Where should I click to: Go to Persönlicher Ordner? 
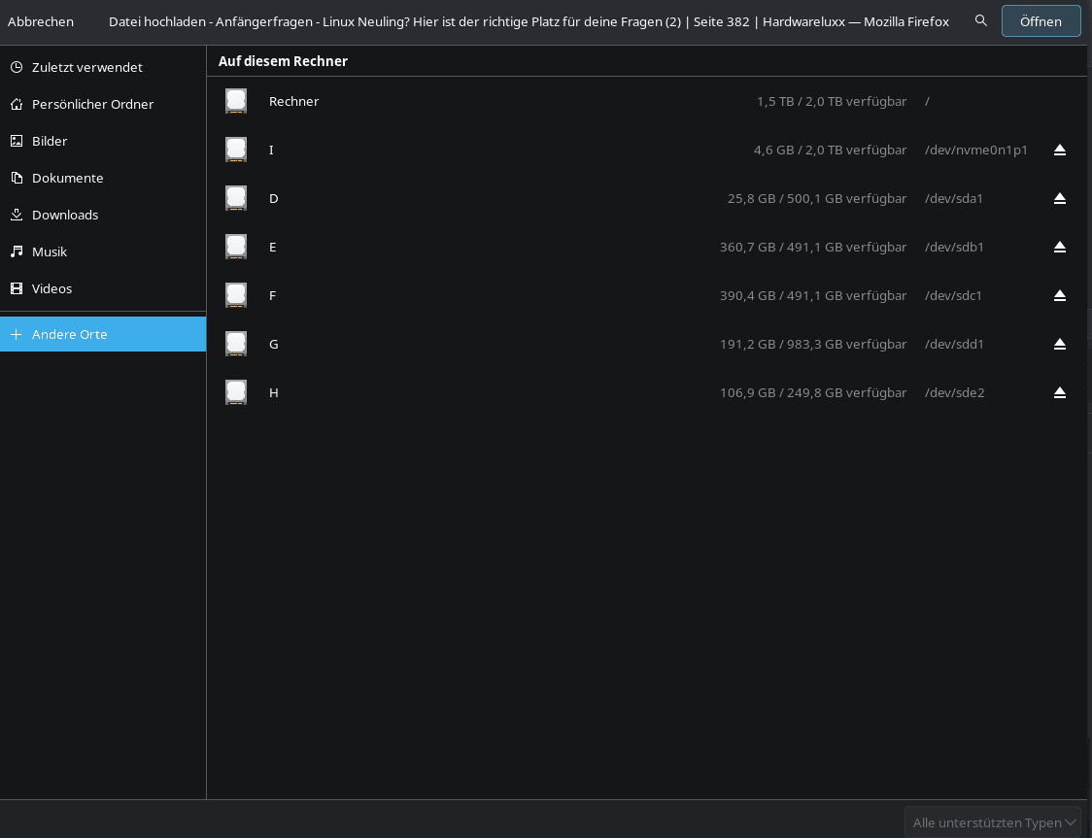[92, 104]
